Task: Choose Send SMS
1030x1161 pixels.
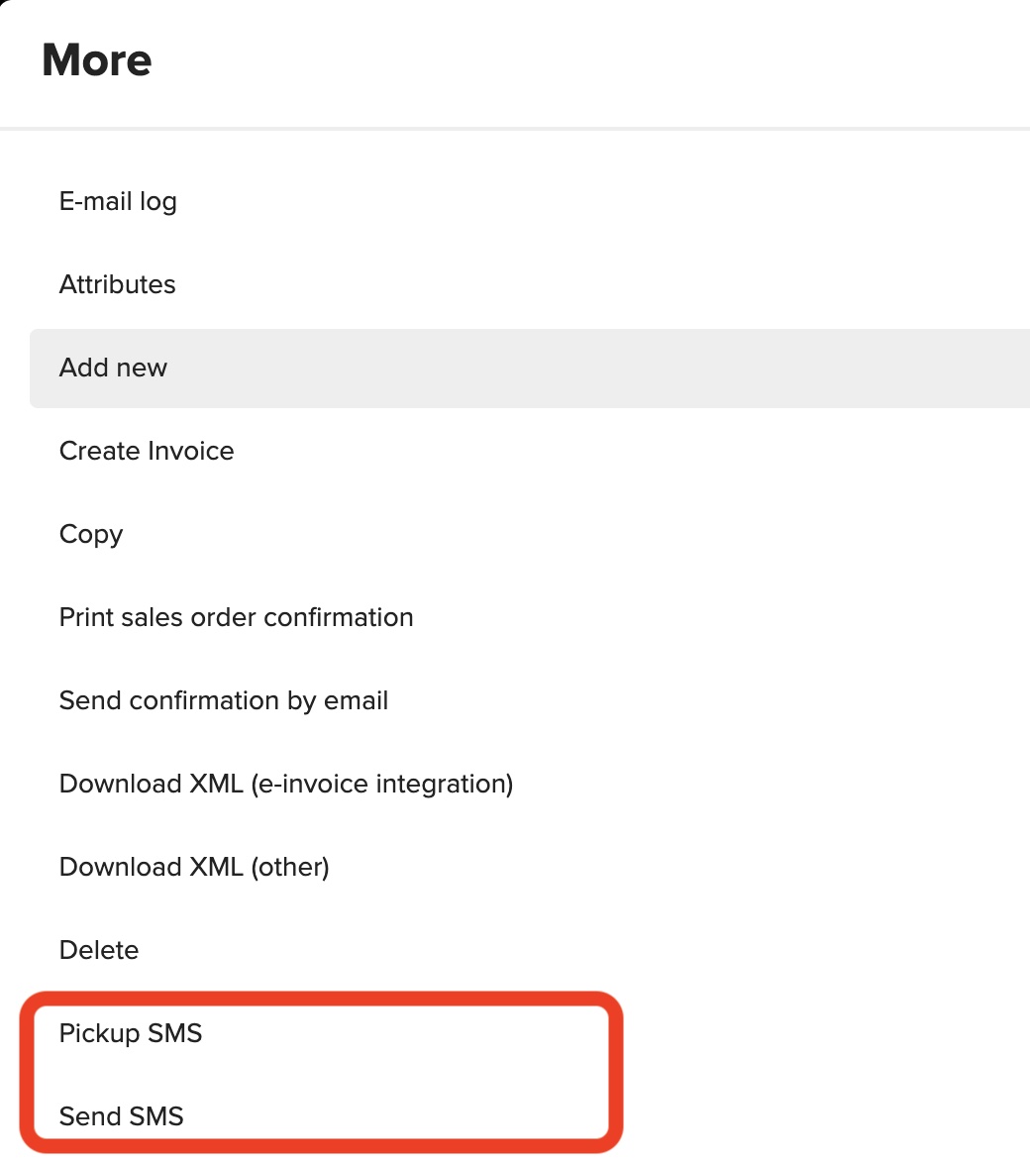Action: pyautogui.click(x=122, y=1116)
